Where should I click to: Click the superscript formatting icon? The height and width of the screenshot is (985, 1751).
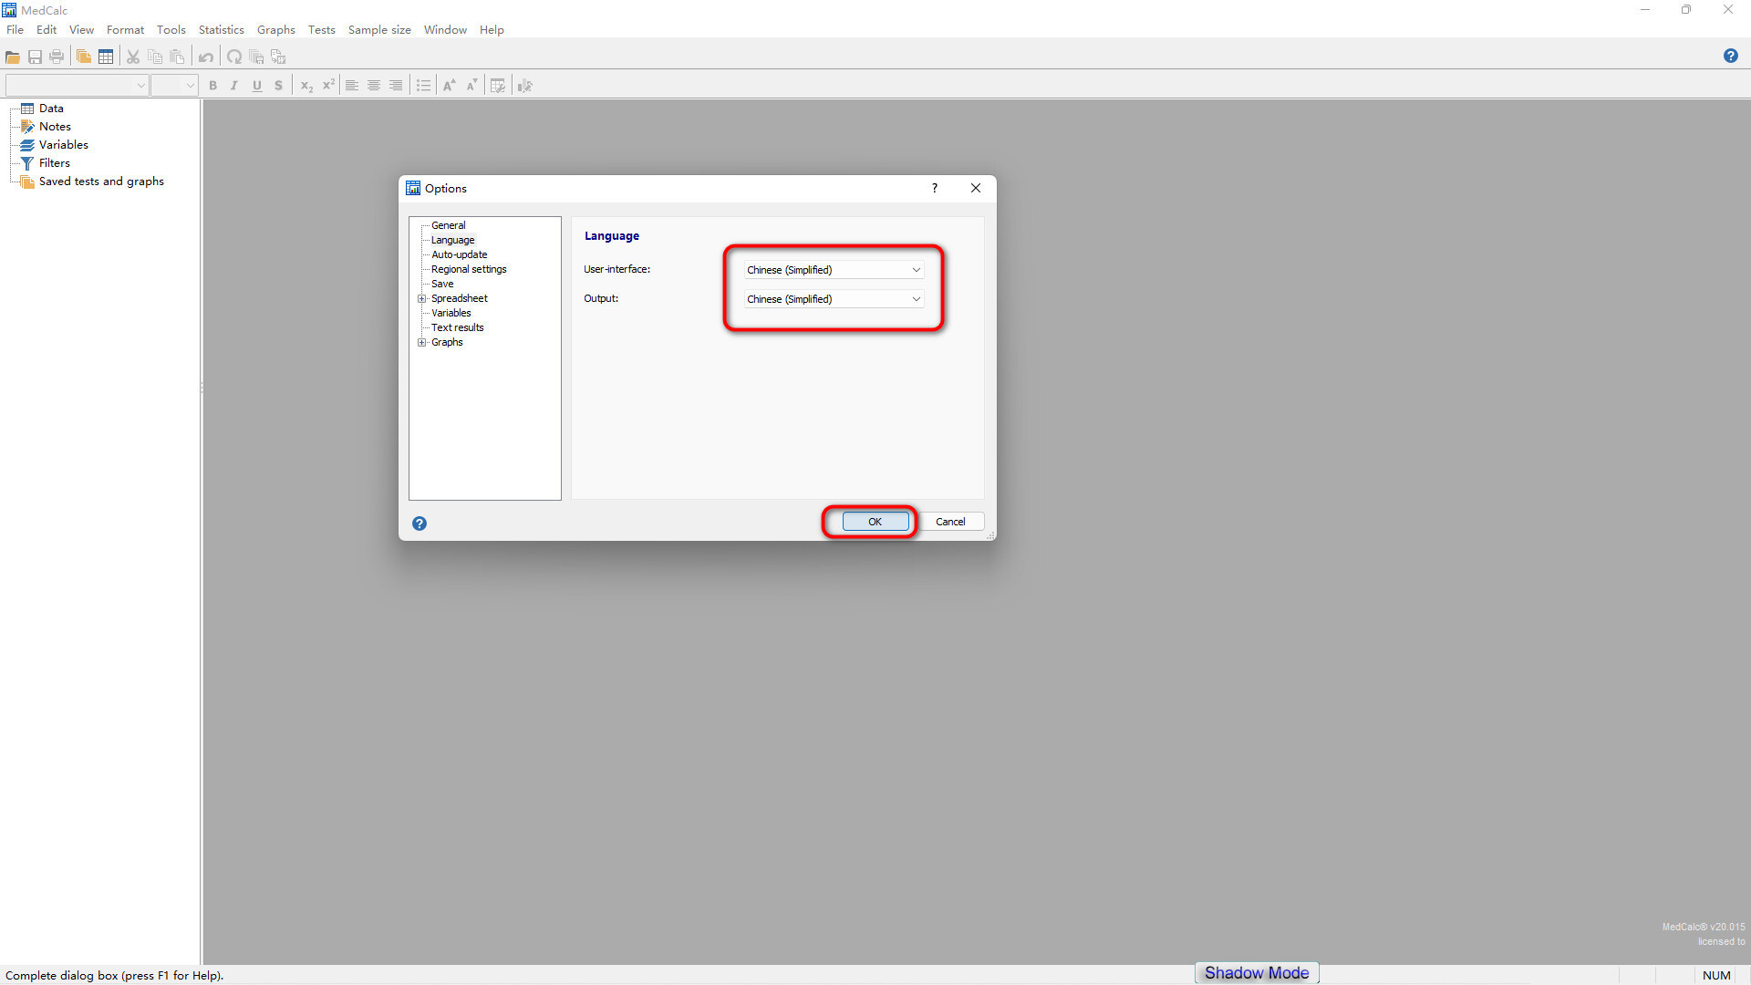[x=328, y=86]
